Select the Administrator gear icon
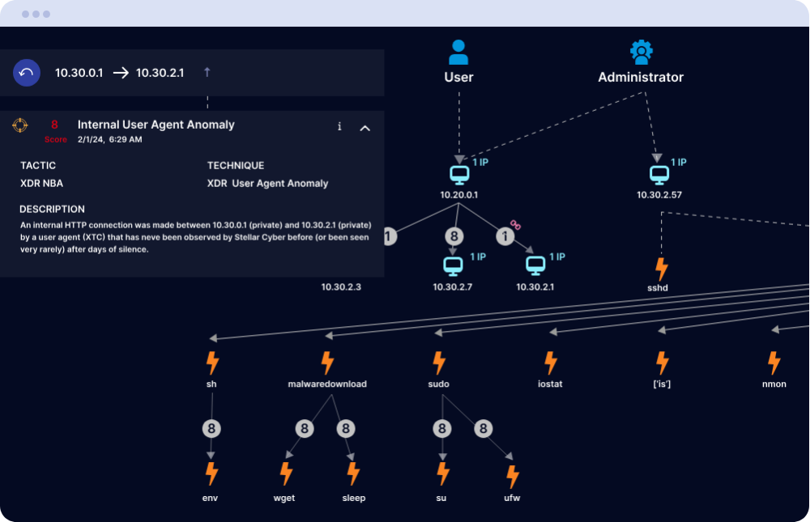 [641, 53]
